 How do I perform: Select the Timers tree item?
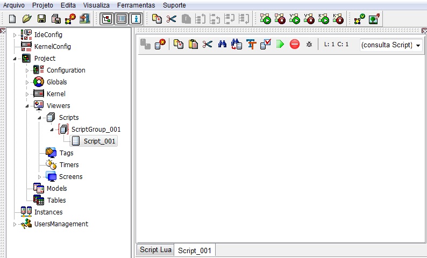click(x=69, y=164)
